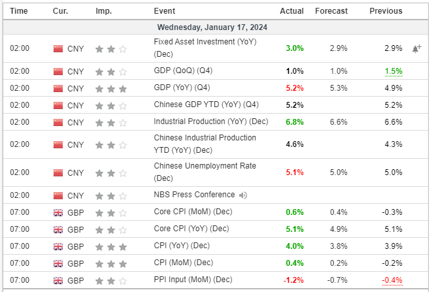Viewport: 432px width, 292px height.
Task: Click the UK flag in PPI Input row
Action: coord(58,280)
